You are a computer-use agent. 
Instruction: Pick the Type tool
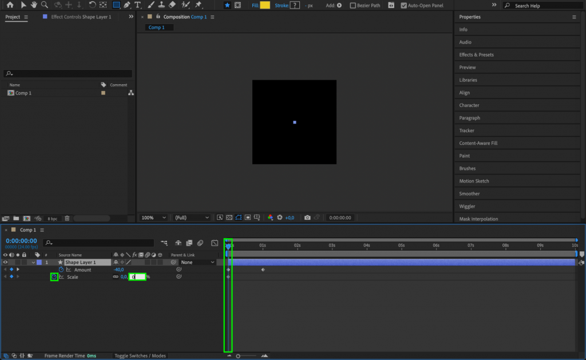click(138, 5)
